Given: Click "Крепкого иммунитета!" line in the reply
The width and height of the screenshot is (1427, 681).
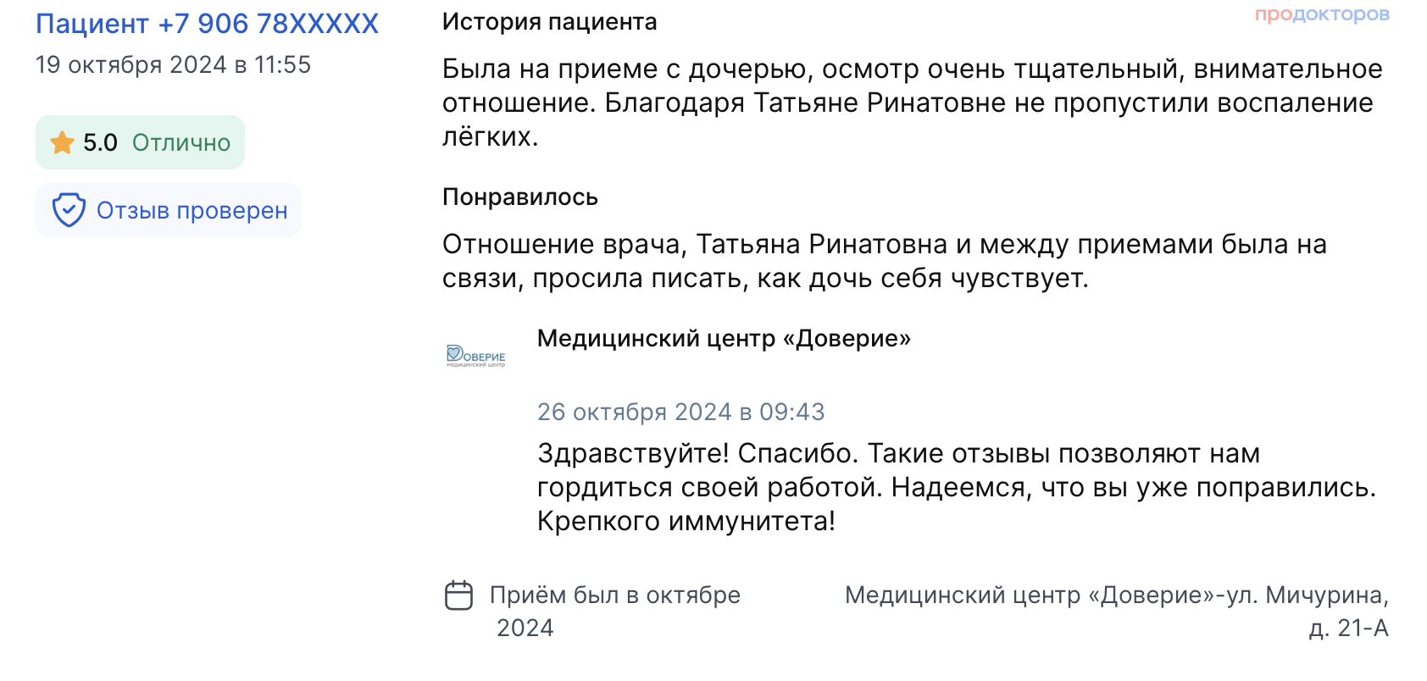Looking at the screenshot, I should 686,521.
